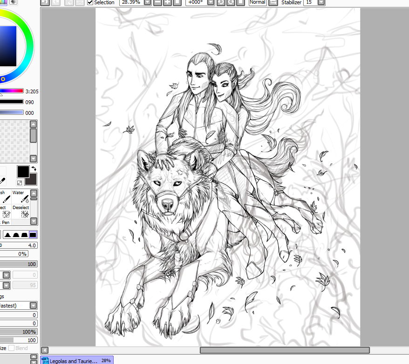This screenshot has height=364, width=409.
Task: Adjust the brush size slider showing 4.0
Action: coord(18,245)
